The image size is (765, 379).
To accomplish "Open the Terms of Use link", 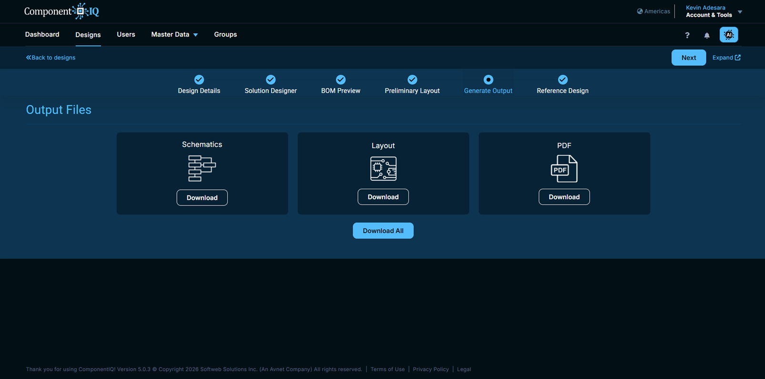I will (x=388, y=369).
